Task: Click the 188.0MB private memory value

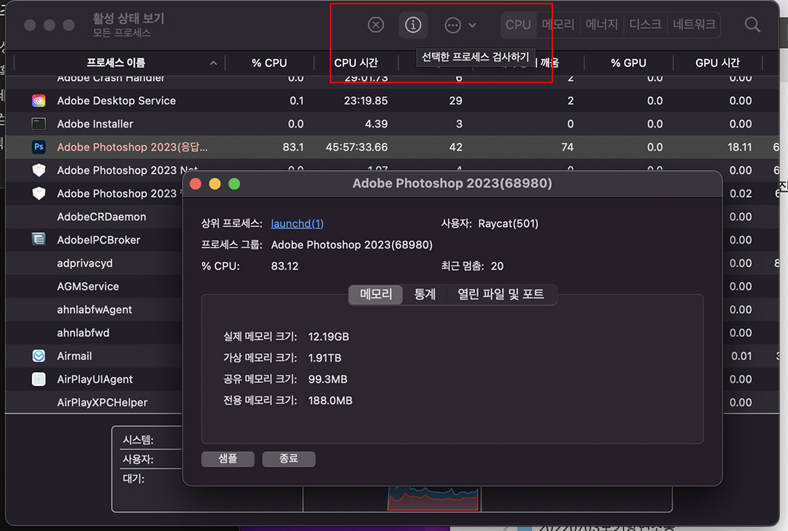Action: [x=331, y=400]
